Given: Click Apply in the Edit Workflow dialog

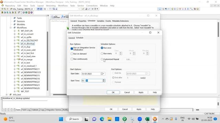Looking at the screenshot, I should pos(139,109).
